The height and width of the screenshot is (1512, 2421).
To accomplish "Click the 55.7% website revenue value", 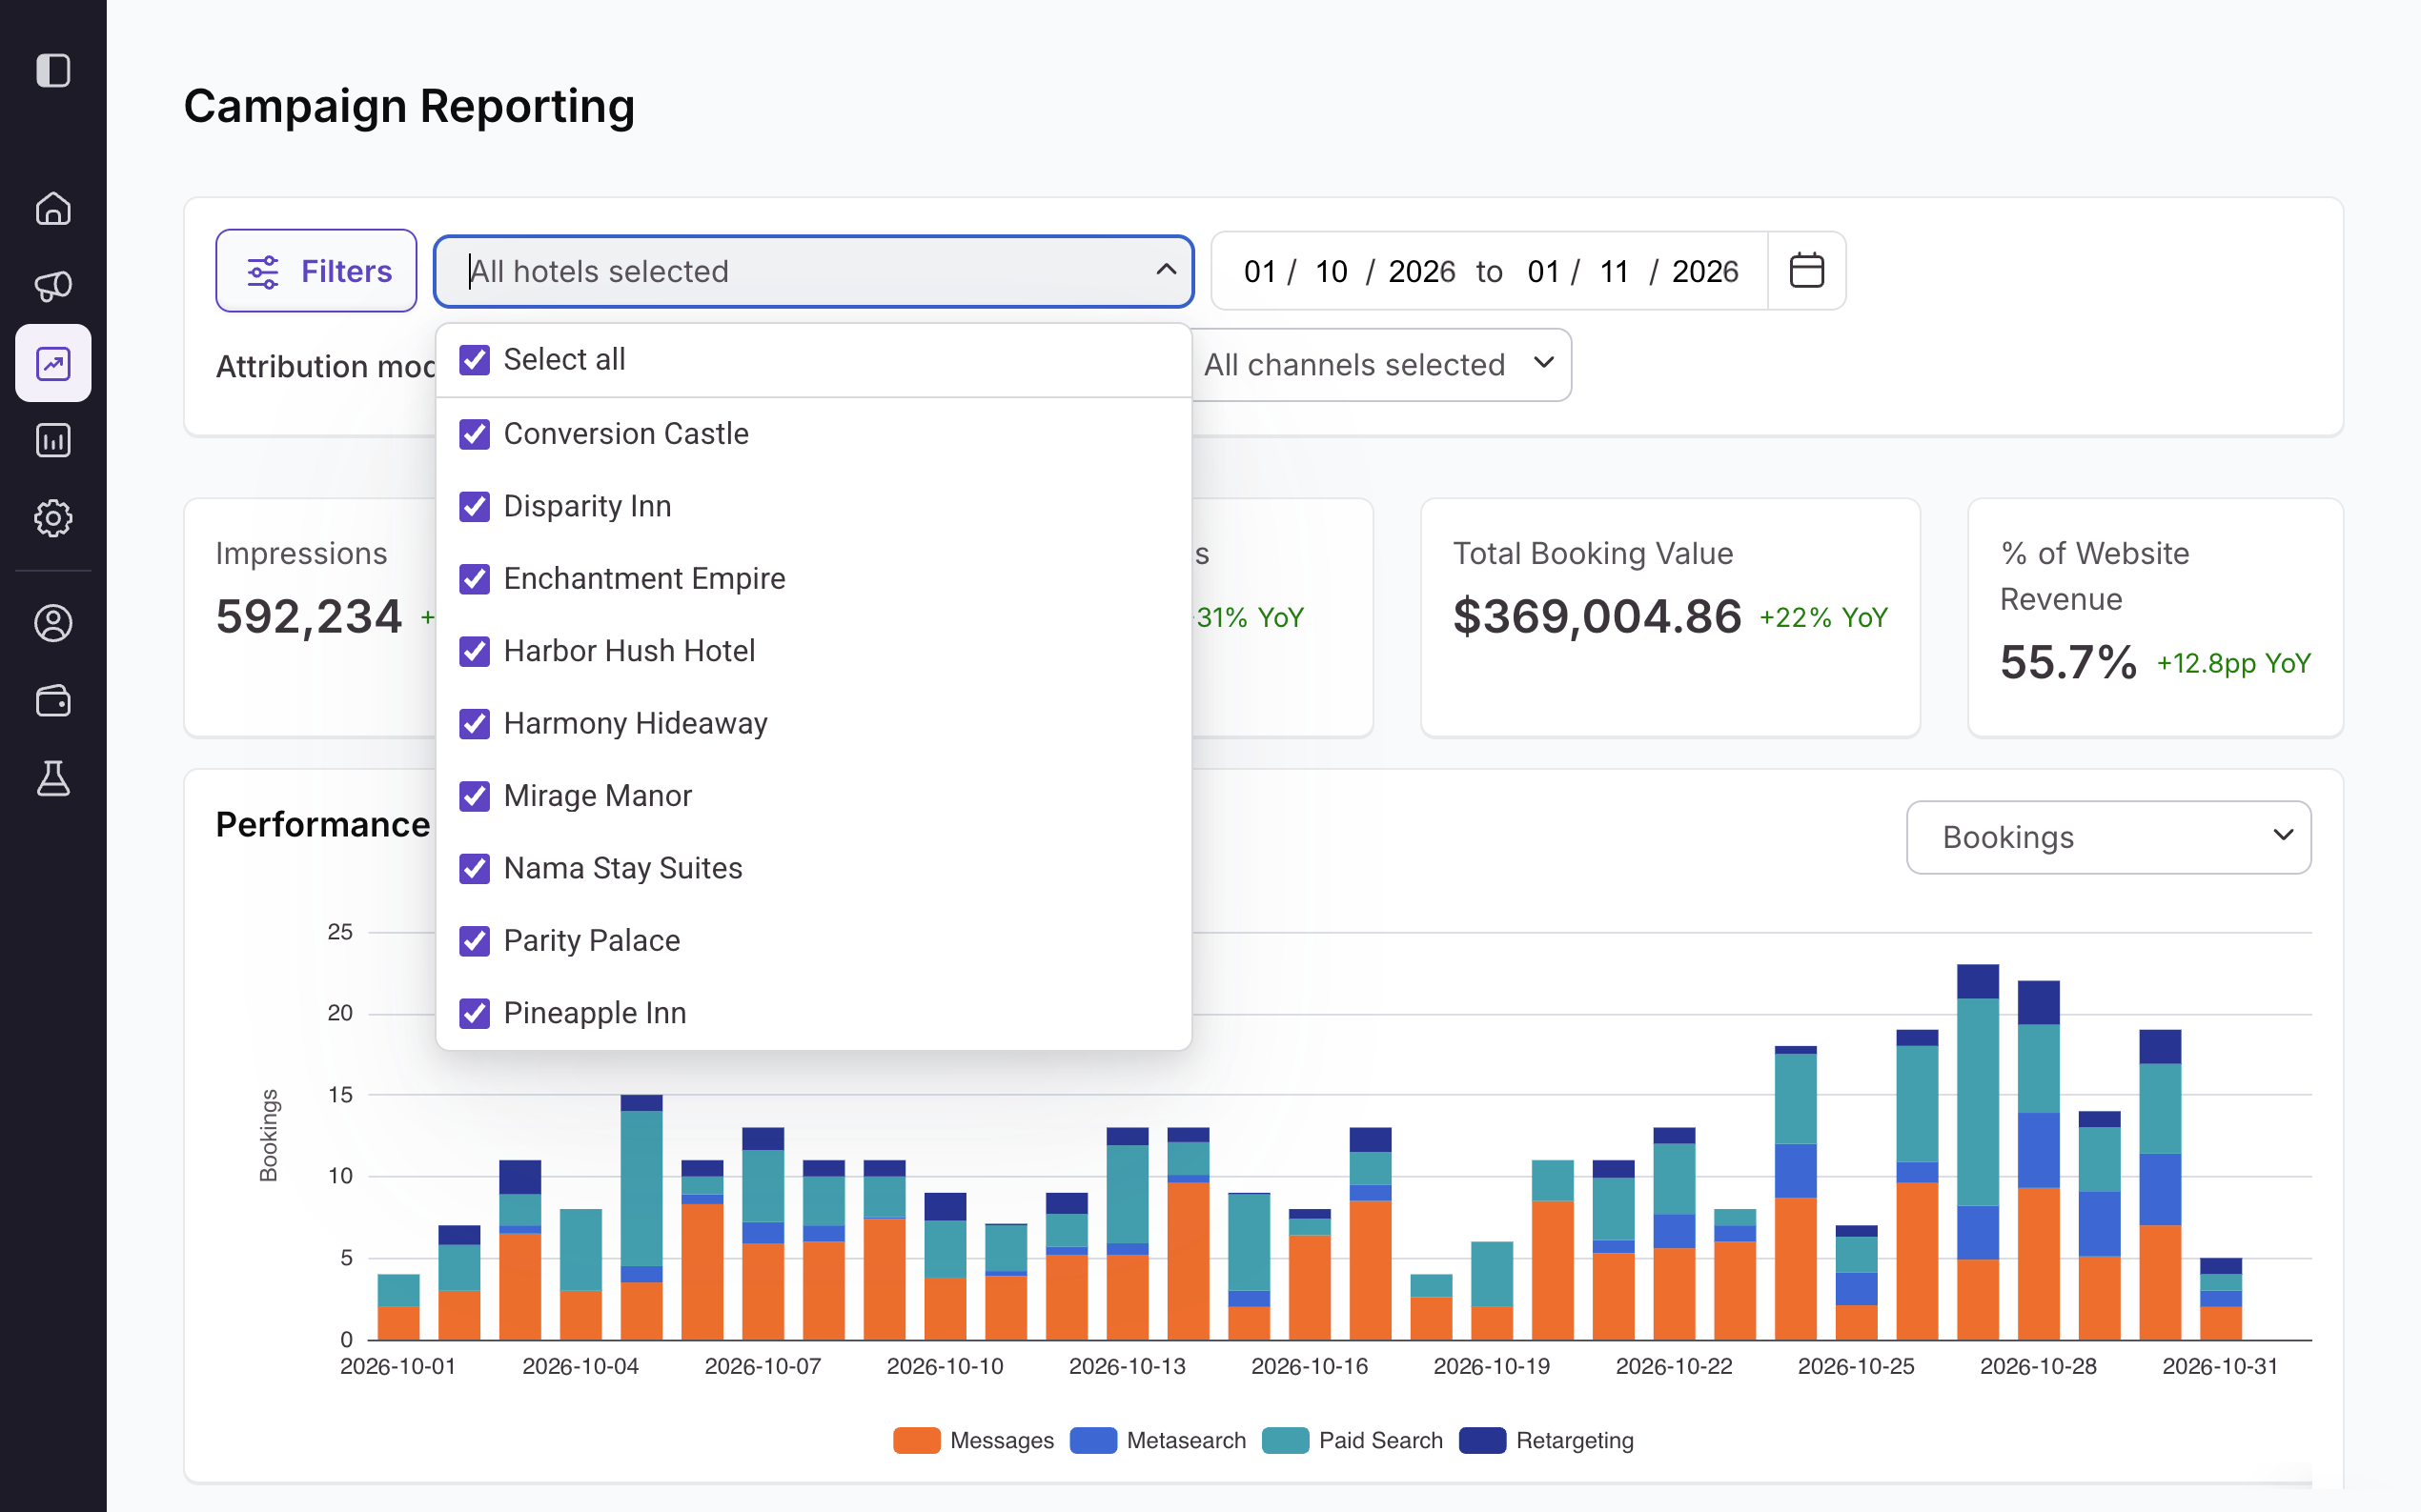I will pos(2067,662).
